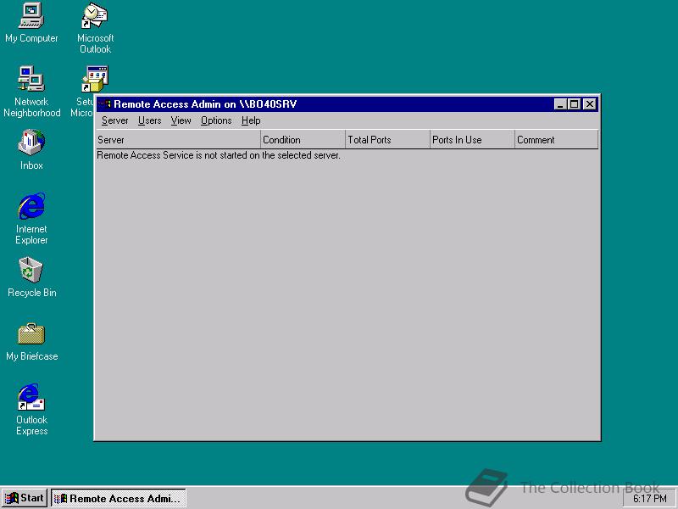The image size is (678, 509).
Task: Click the 'Remote Access Service is not started' message
Action: pos(219,155)
